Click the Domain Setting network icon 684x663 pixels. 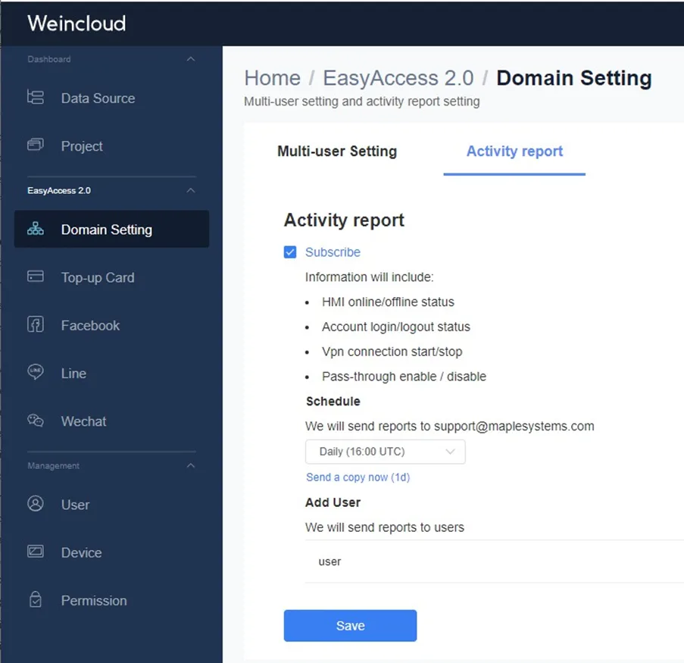point(36,228)
